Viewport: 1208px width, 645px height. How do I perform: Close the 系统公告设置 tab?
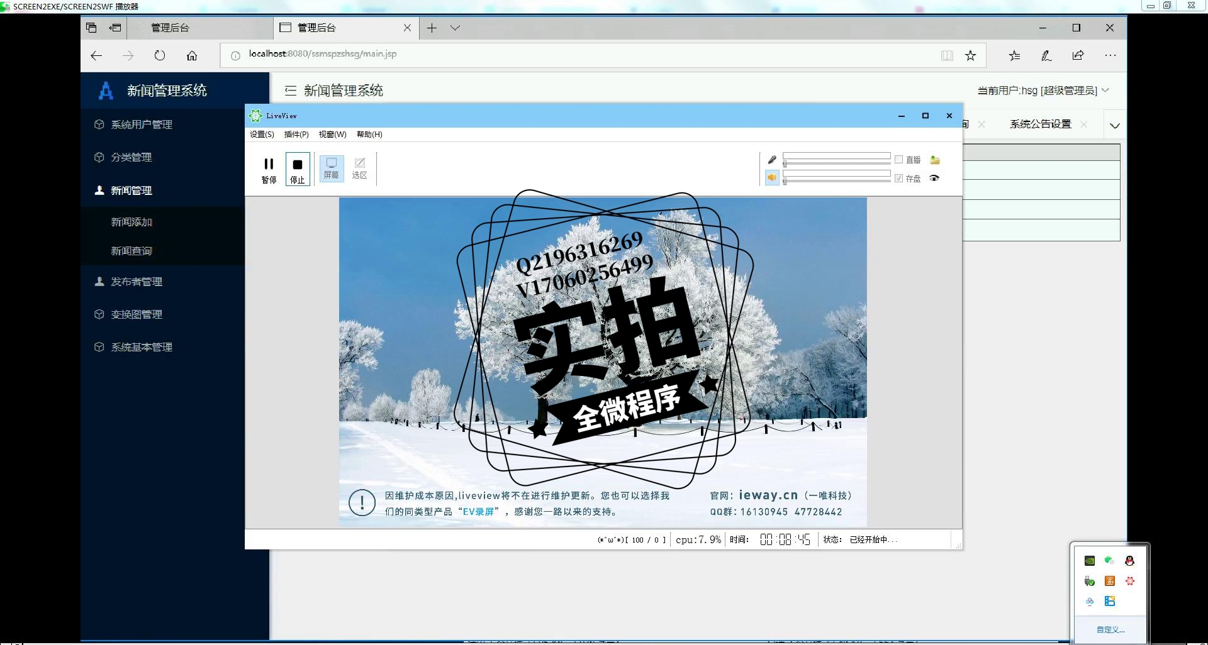pyautogui.click(x=1083, y=124)
